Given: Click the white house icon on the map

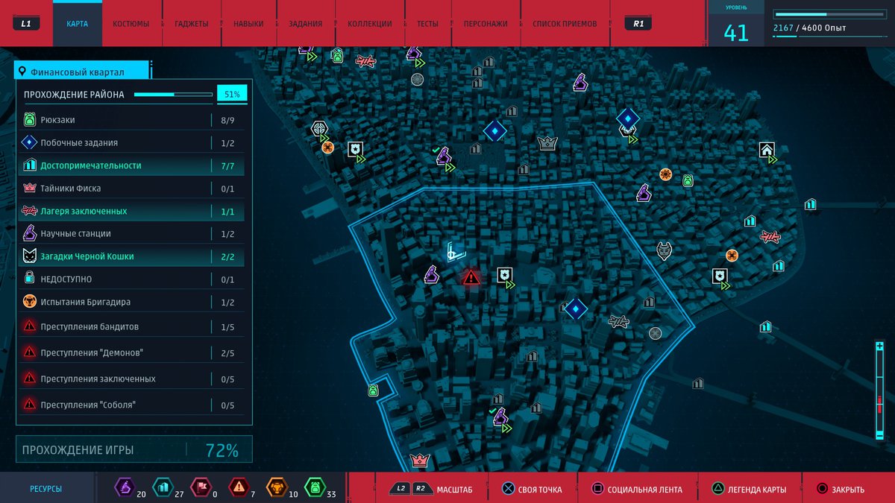Looking at the screenshot, I should 766,150.
